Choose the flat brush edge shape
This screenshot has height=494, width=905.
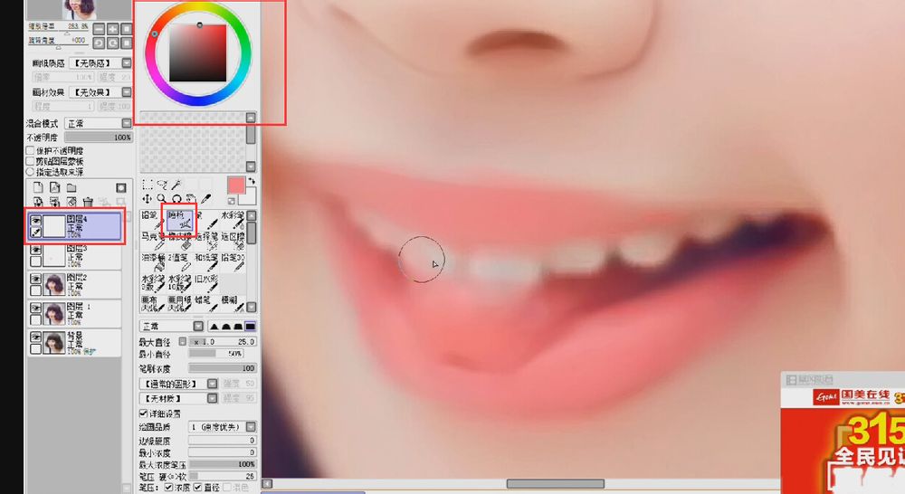(250, 327)
